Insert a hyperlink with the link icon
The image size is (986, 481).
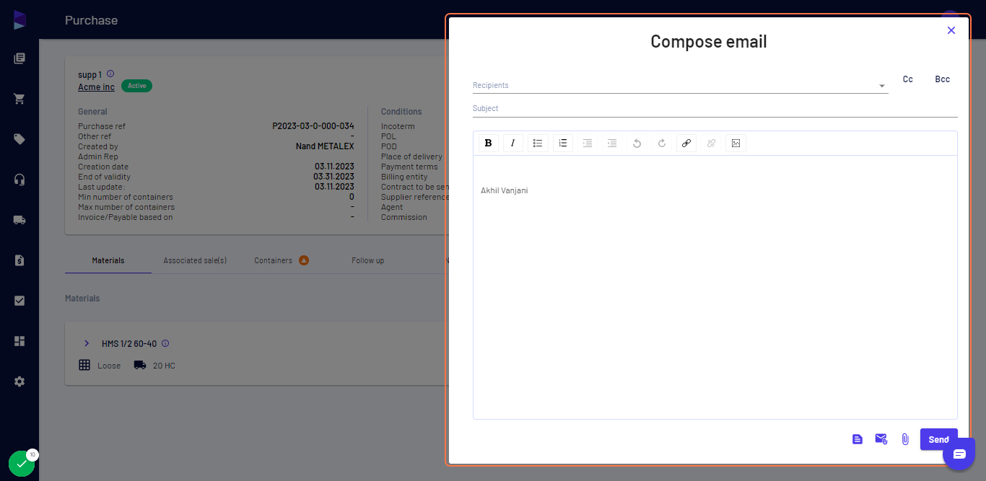point(686,143)
